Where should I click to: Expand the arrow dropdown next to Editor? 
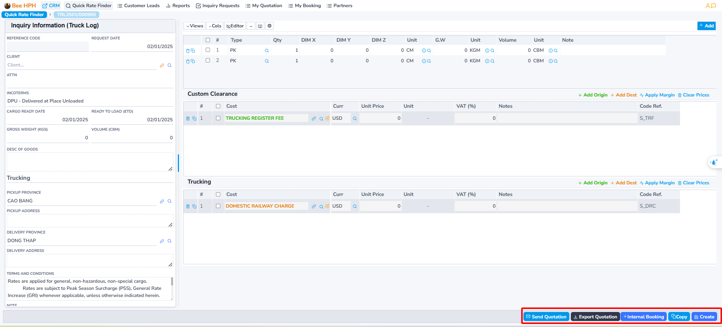(251, 26)
